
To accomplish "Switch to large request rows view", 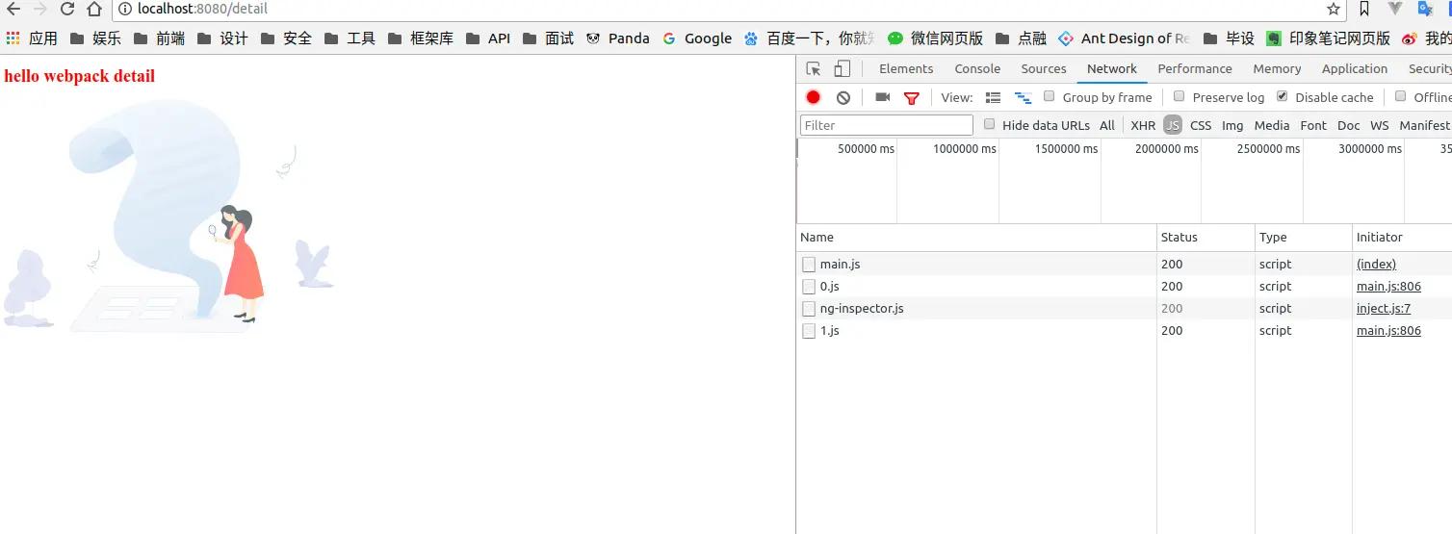I will pos(993,97).
